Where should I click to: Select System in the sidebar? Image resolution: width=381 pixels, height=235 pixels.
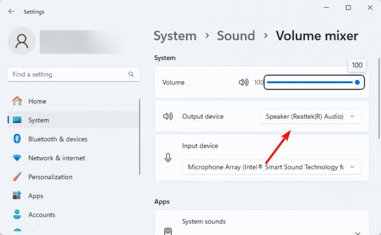[x=74, y=120]
